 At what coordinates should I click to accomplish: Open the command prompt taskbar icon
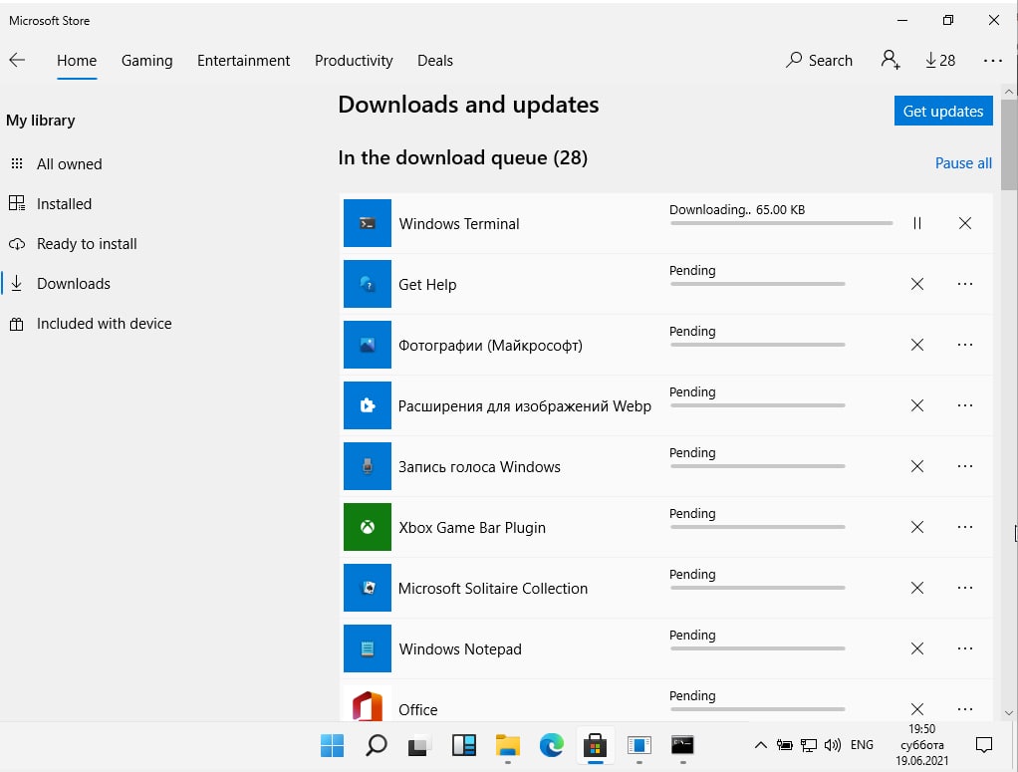click(x=682, y=745)
